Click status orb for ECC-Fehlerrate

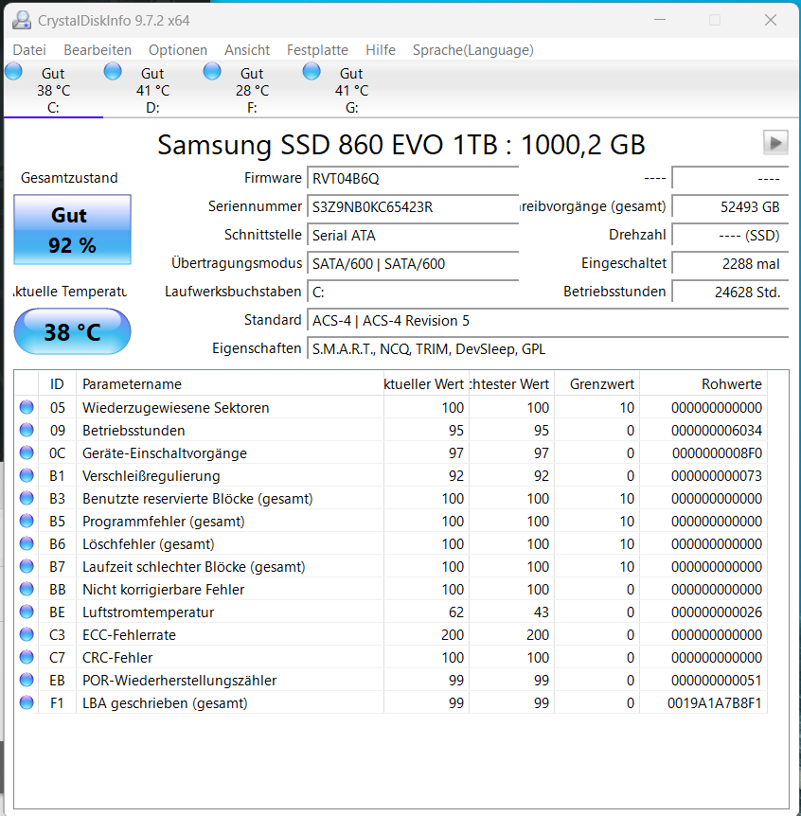27,634
